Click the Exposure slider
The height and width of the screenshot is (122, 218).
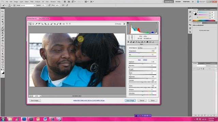click(x=142, y=63)
